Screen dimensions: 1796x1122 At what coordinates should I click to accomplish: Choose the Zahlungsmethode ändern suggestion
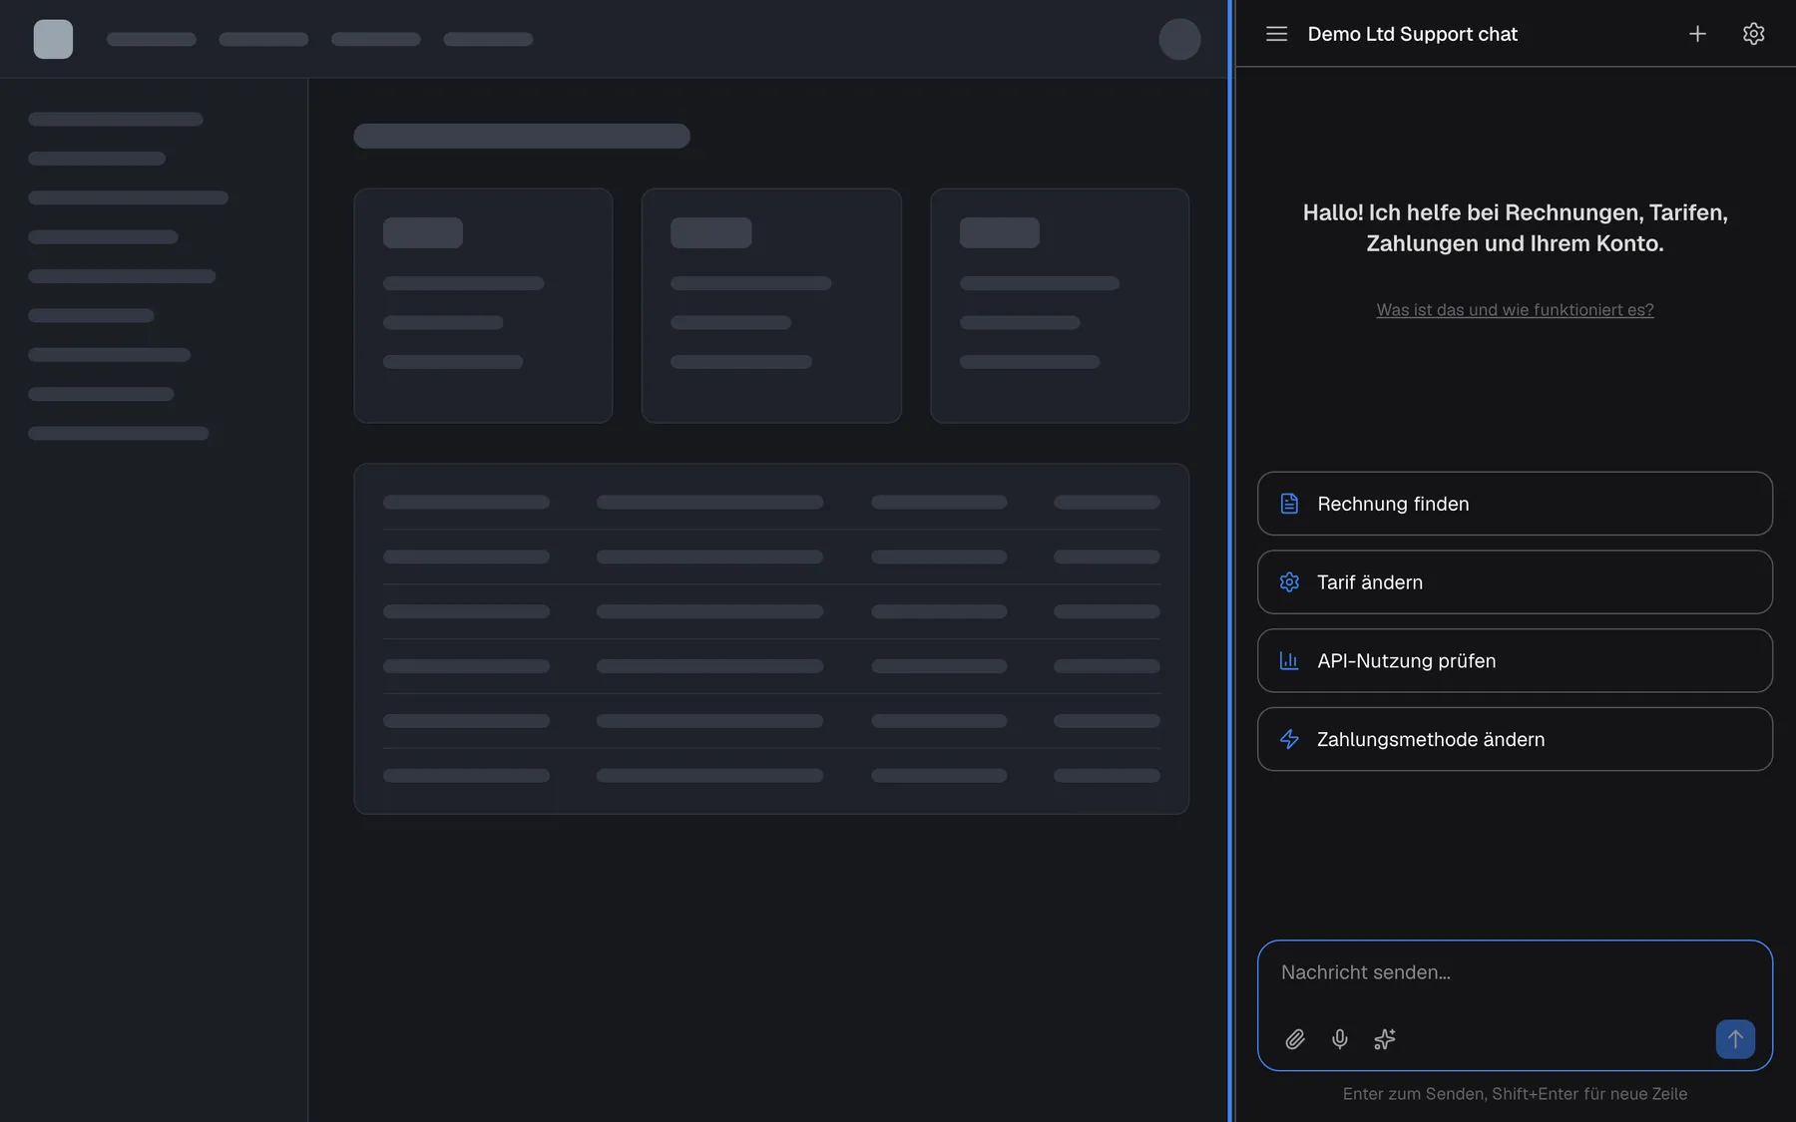1515,739
